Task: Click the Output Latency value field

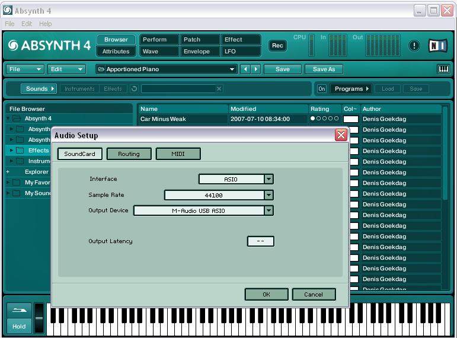Action: click(x=261, y=241)
